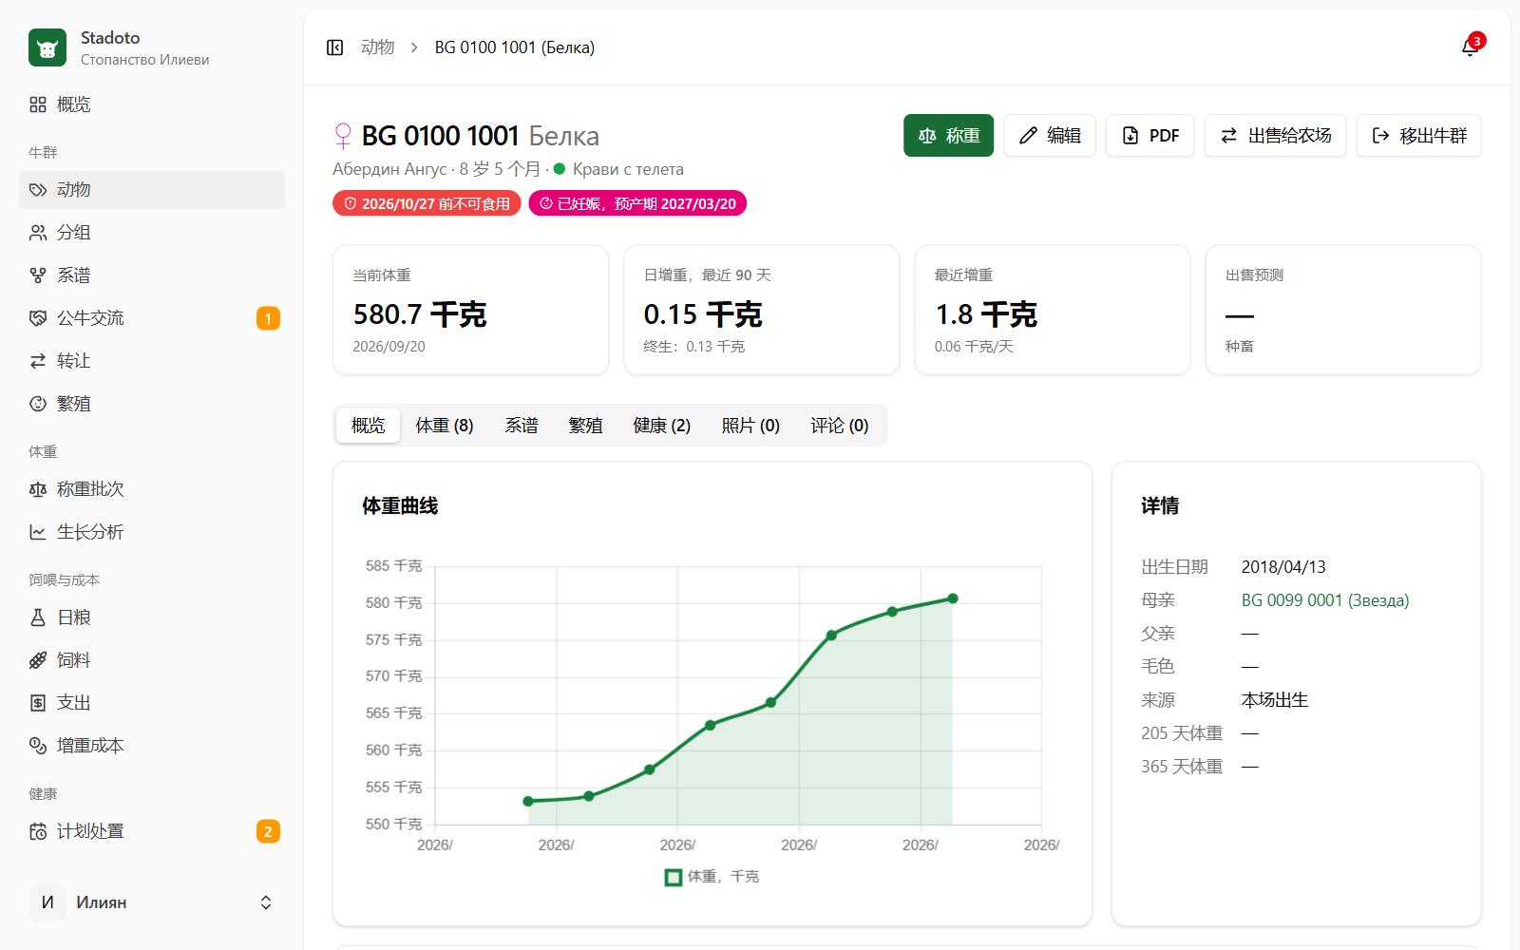Viewport: 1520px width, 950px height.
Task: Open 增重成本 in the sidebar
Action: coord(152,746)
